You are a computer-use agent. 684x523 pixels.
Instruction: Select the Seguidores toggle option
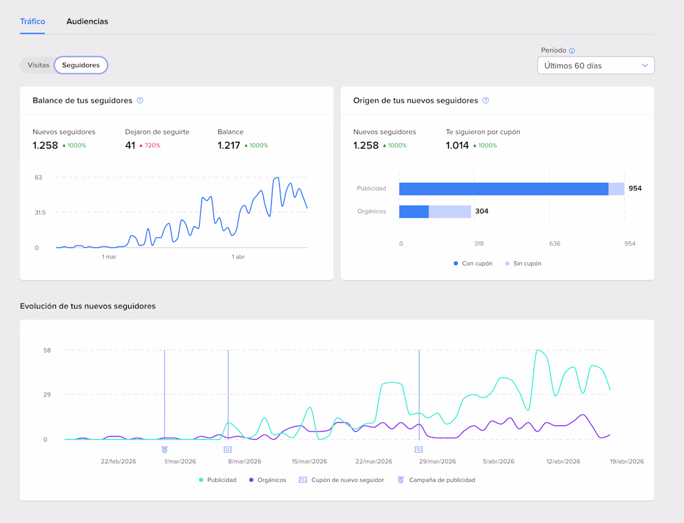(81, 65)
